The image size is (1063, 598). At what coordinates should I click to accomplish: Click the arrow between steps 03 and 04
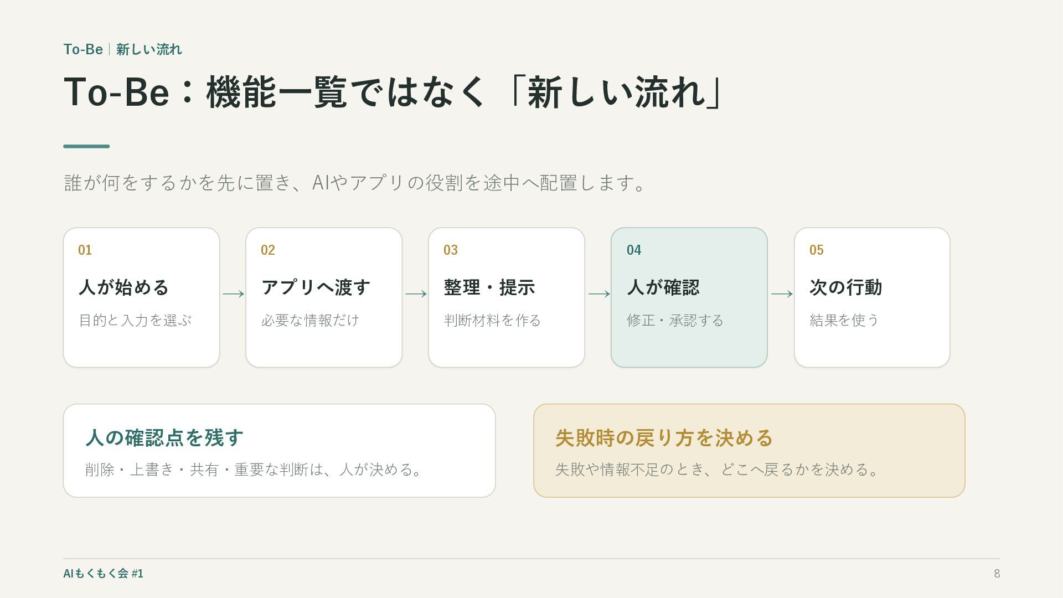(x=599, y=294)
